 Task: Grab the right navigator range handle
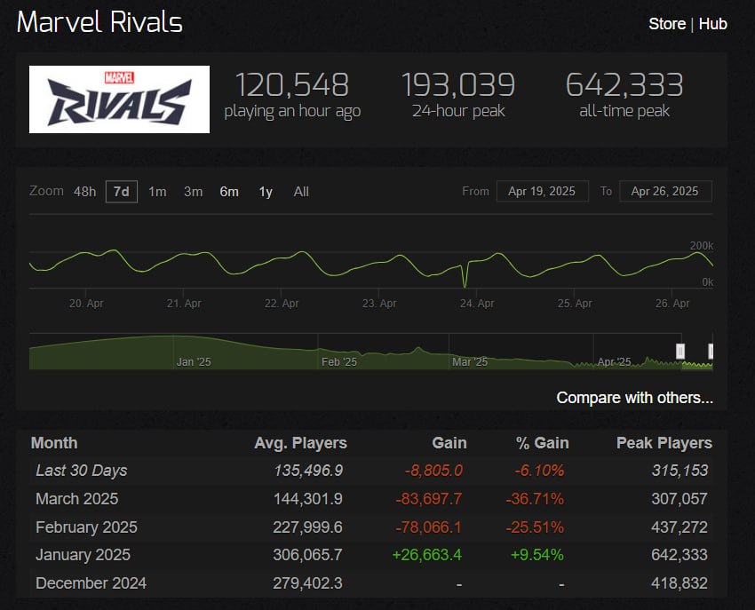pos(711,352)
